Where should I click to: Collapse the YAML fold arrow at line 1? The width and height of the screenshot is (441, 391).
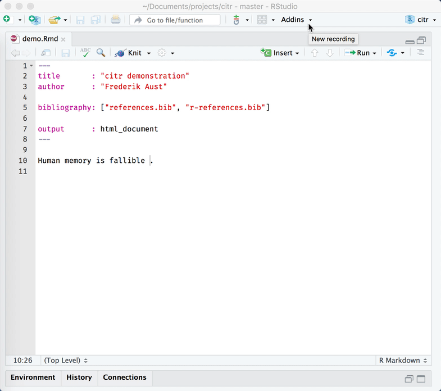click(31, 66)
